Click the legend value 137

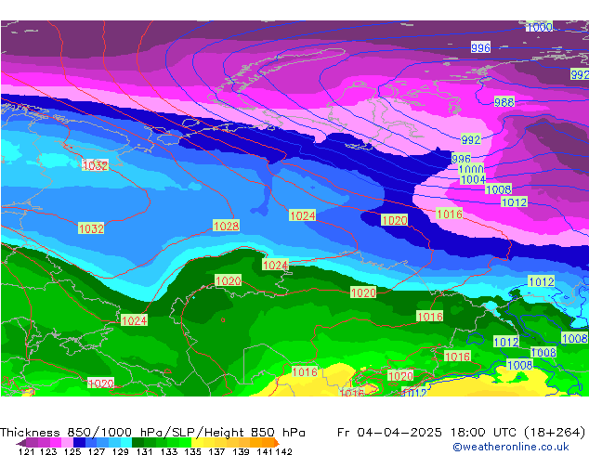(217, 451)
